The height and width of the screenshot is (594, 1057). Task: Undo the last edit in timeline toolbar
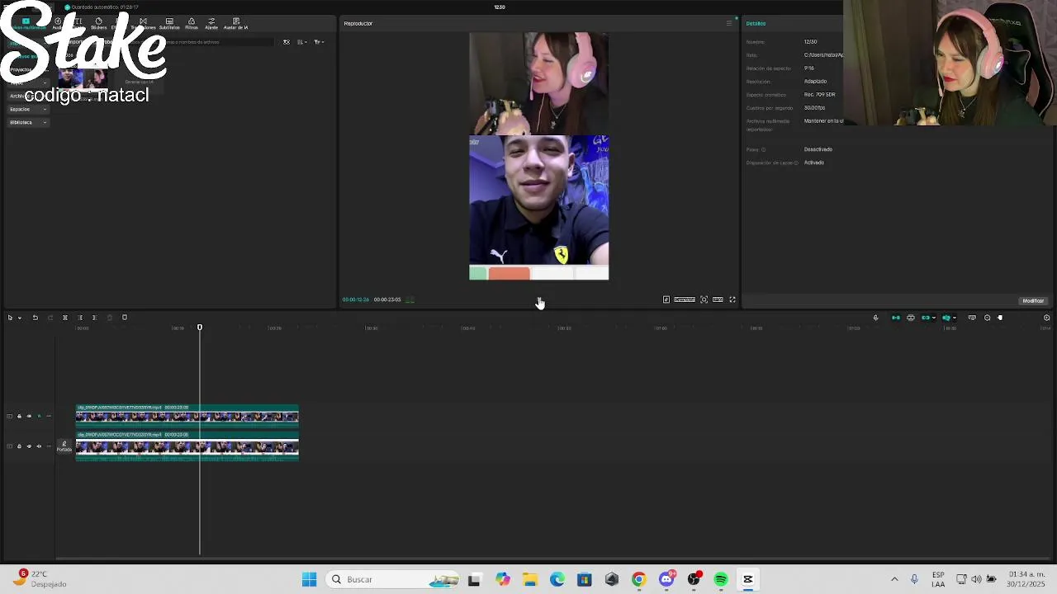coord(35,318)
